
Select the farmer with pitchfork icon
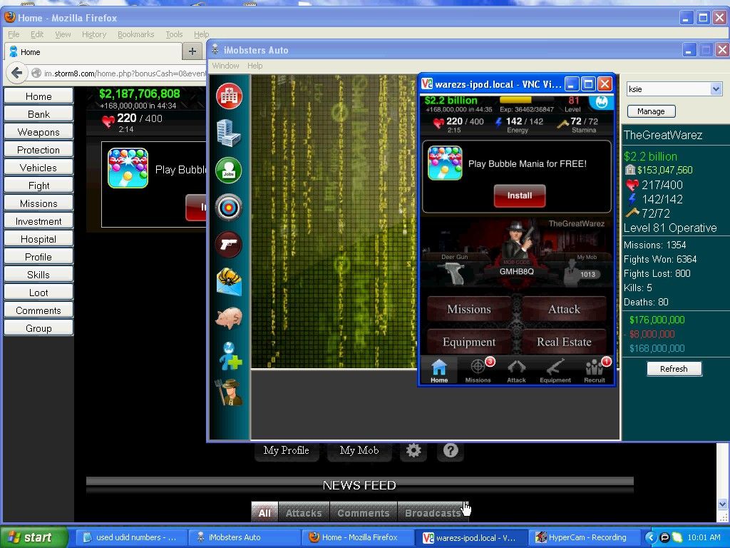pyautogui.click(x=228, y=392)
